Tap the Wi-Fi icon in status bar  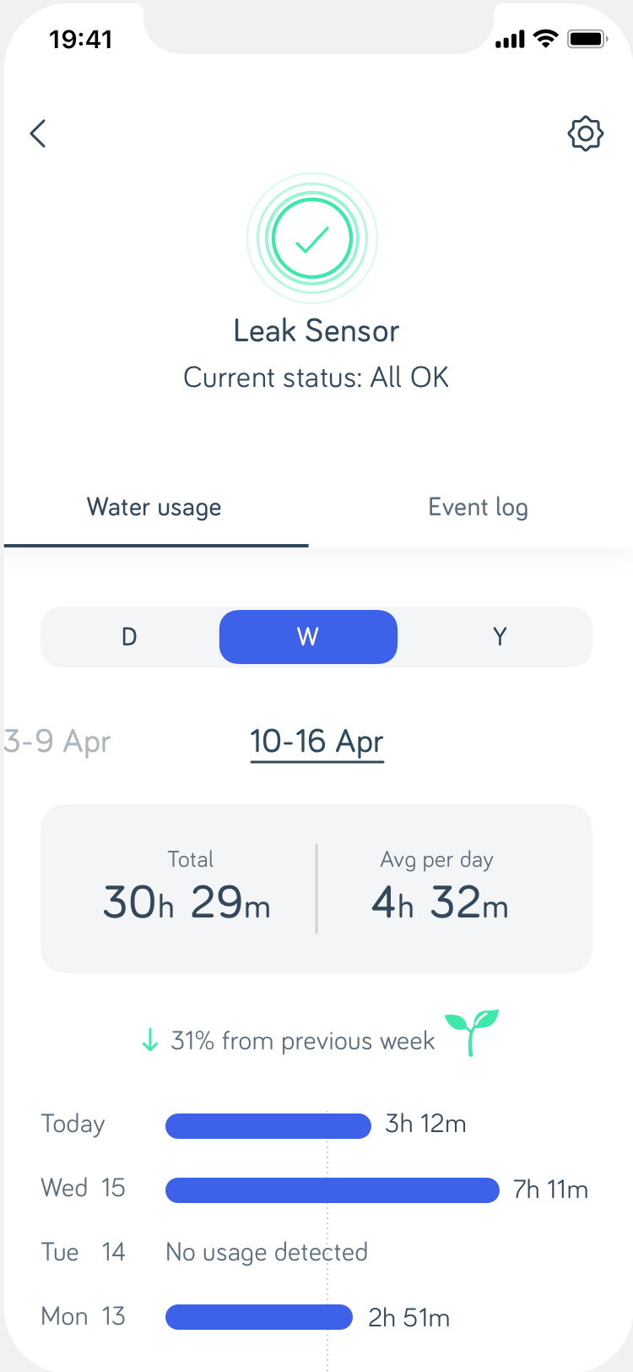coord(546,39)
